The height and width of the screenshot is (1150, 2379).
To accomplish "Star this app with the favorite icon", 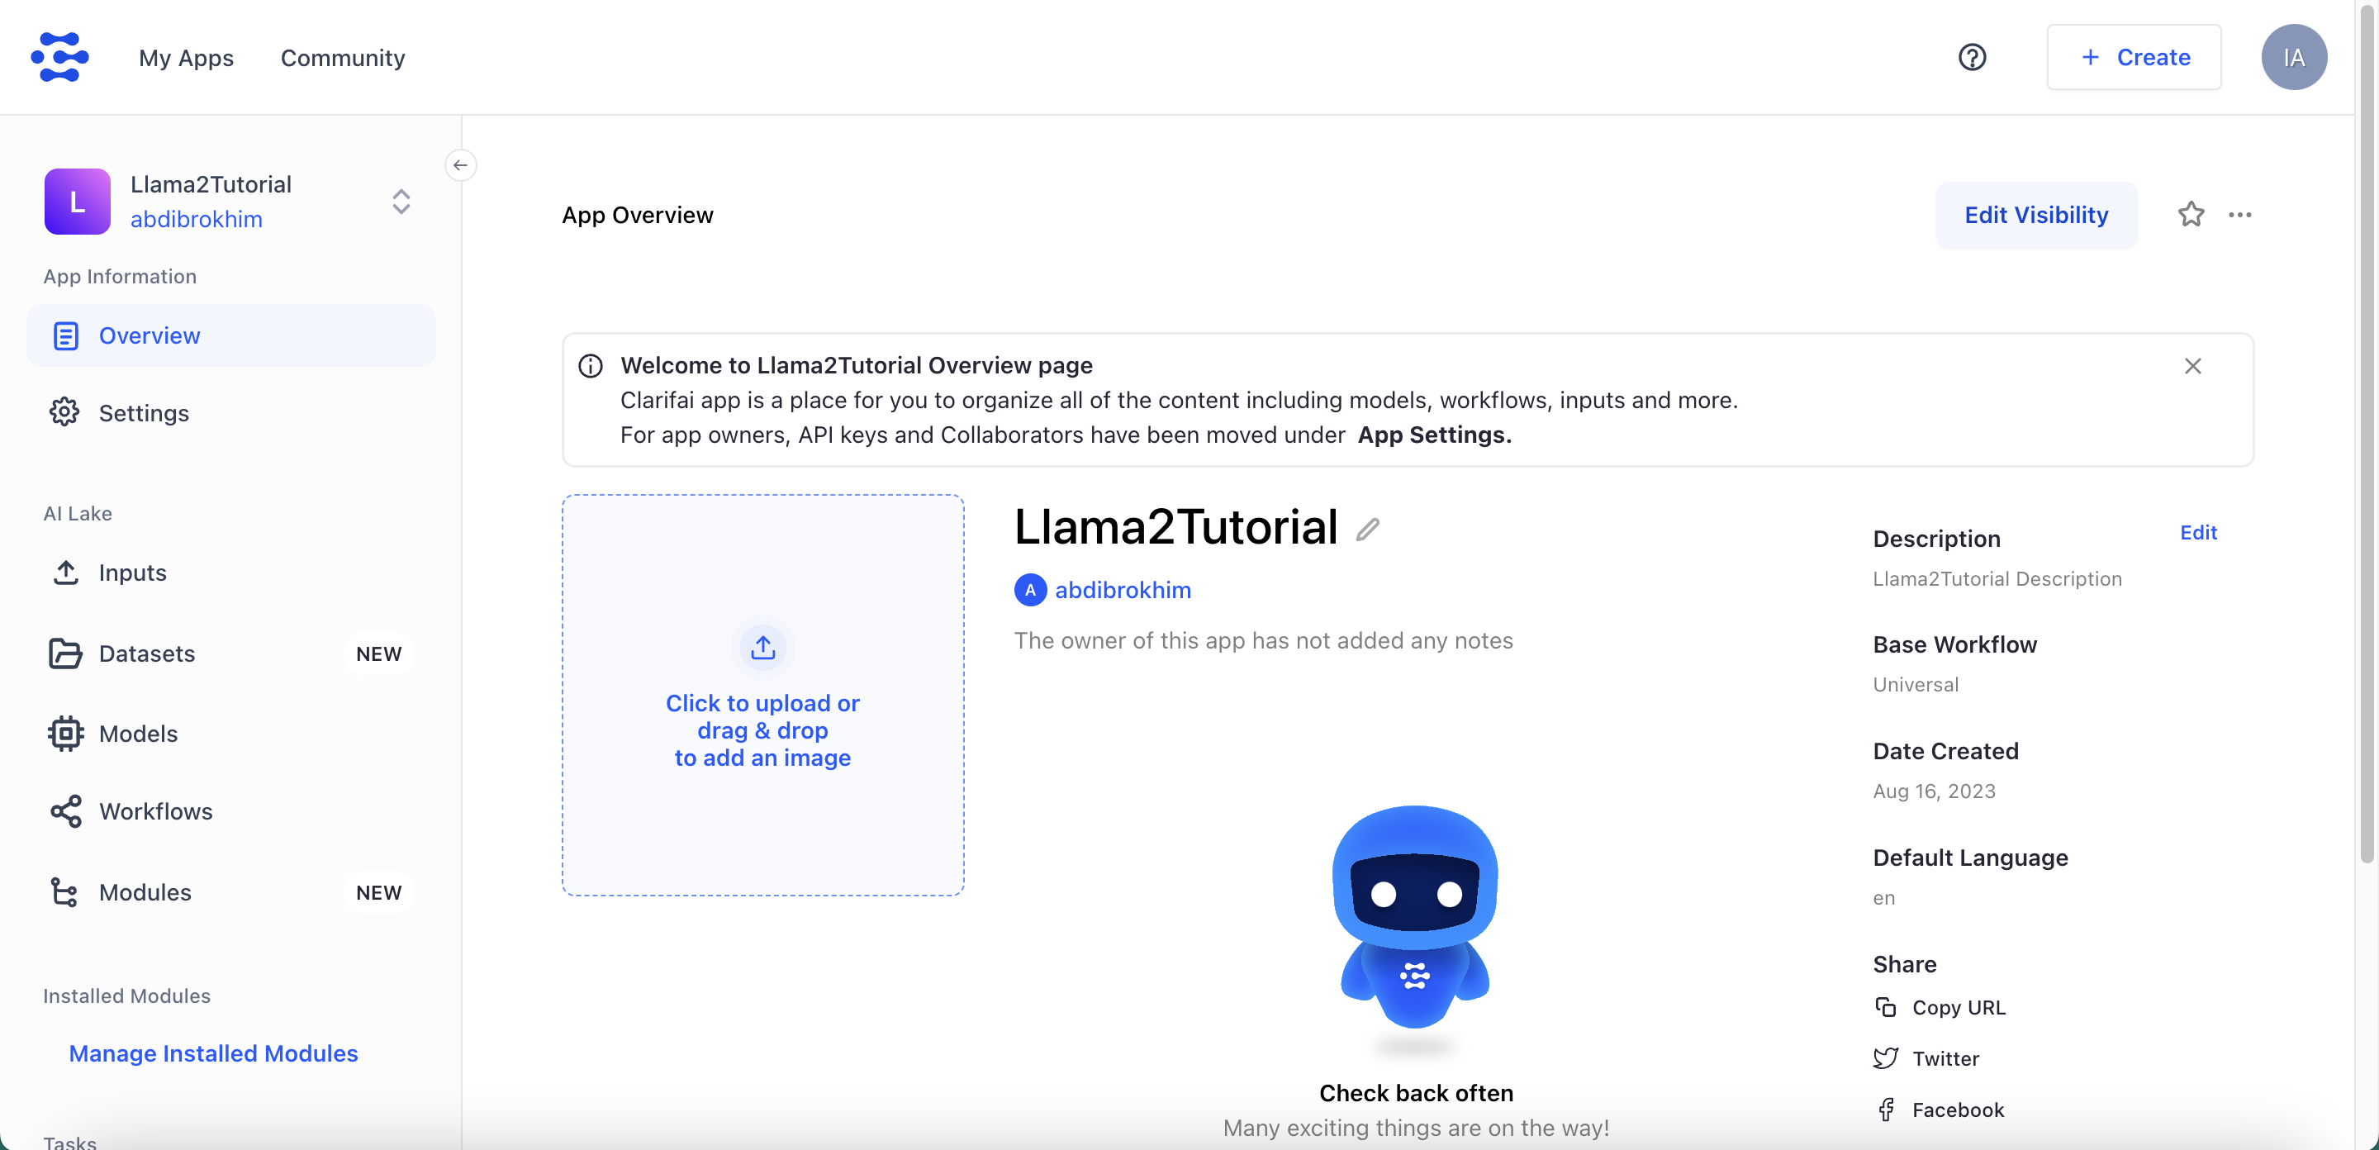I will coord(2191,214).
